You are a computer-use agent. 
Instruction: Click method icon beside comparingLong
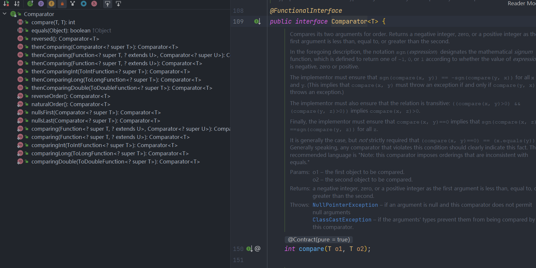(x=20, y=153)
